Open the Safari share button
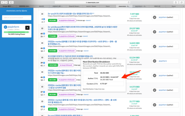Viewport: 185px width, 116px height. [x=176, y=2]
